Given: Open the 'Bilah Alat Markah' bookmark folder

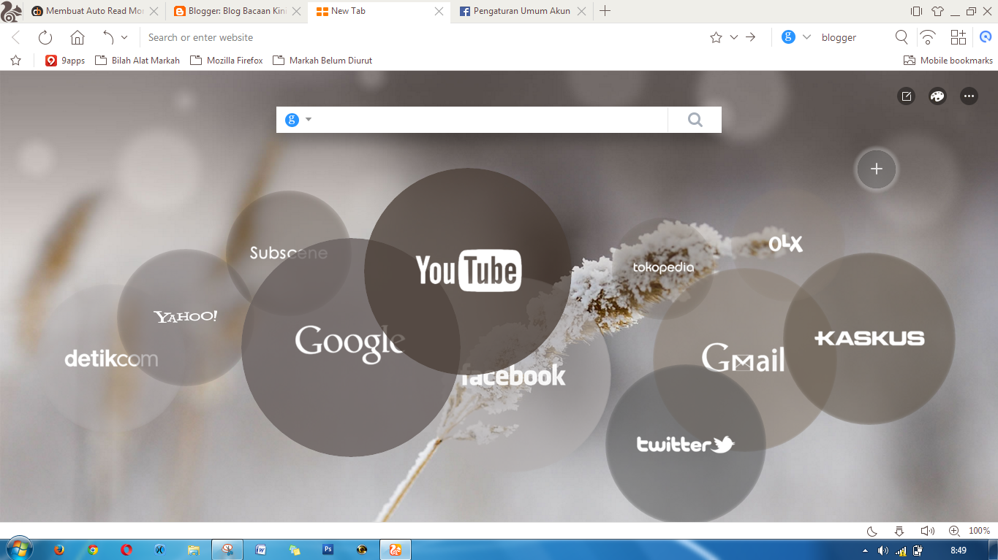Looking at the screenshot, I should [x=137, y=61].
